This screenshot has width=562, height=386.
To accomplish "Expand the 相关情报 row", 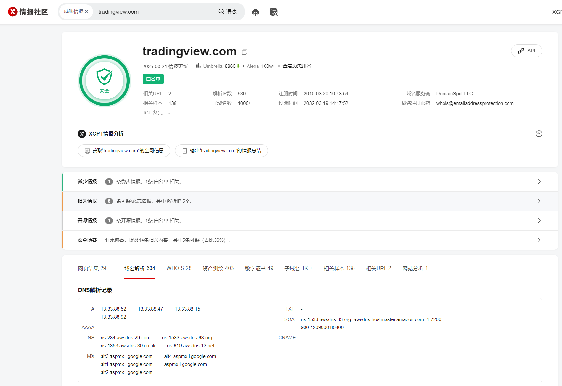I will [x=310, y=201].
